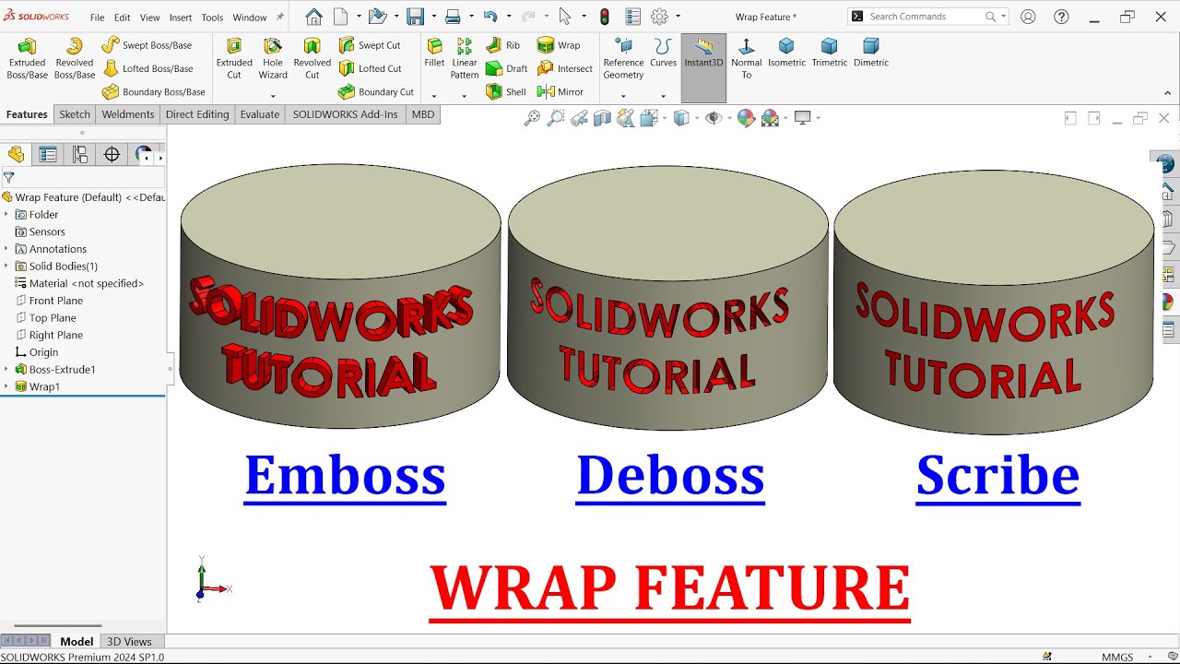1180x664 pixels.
Task: Select the Revolved Cut tool
Action: pos(313,58)
